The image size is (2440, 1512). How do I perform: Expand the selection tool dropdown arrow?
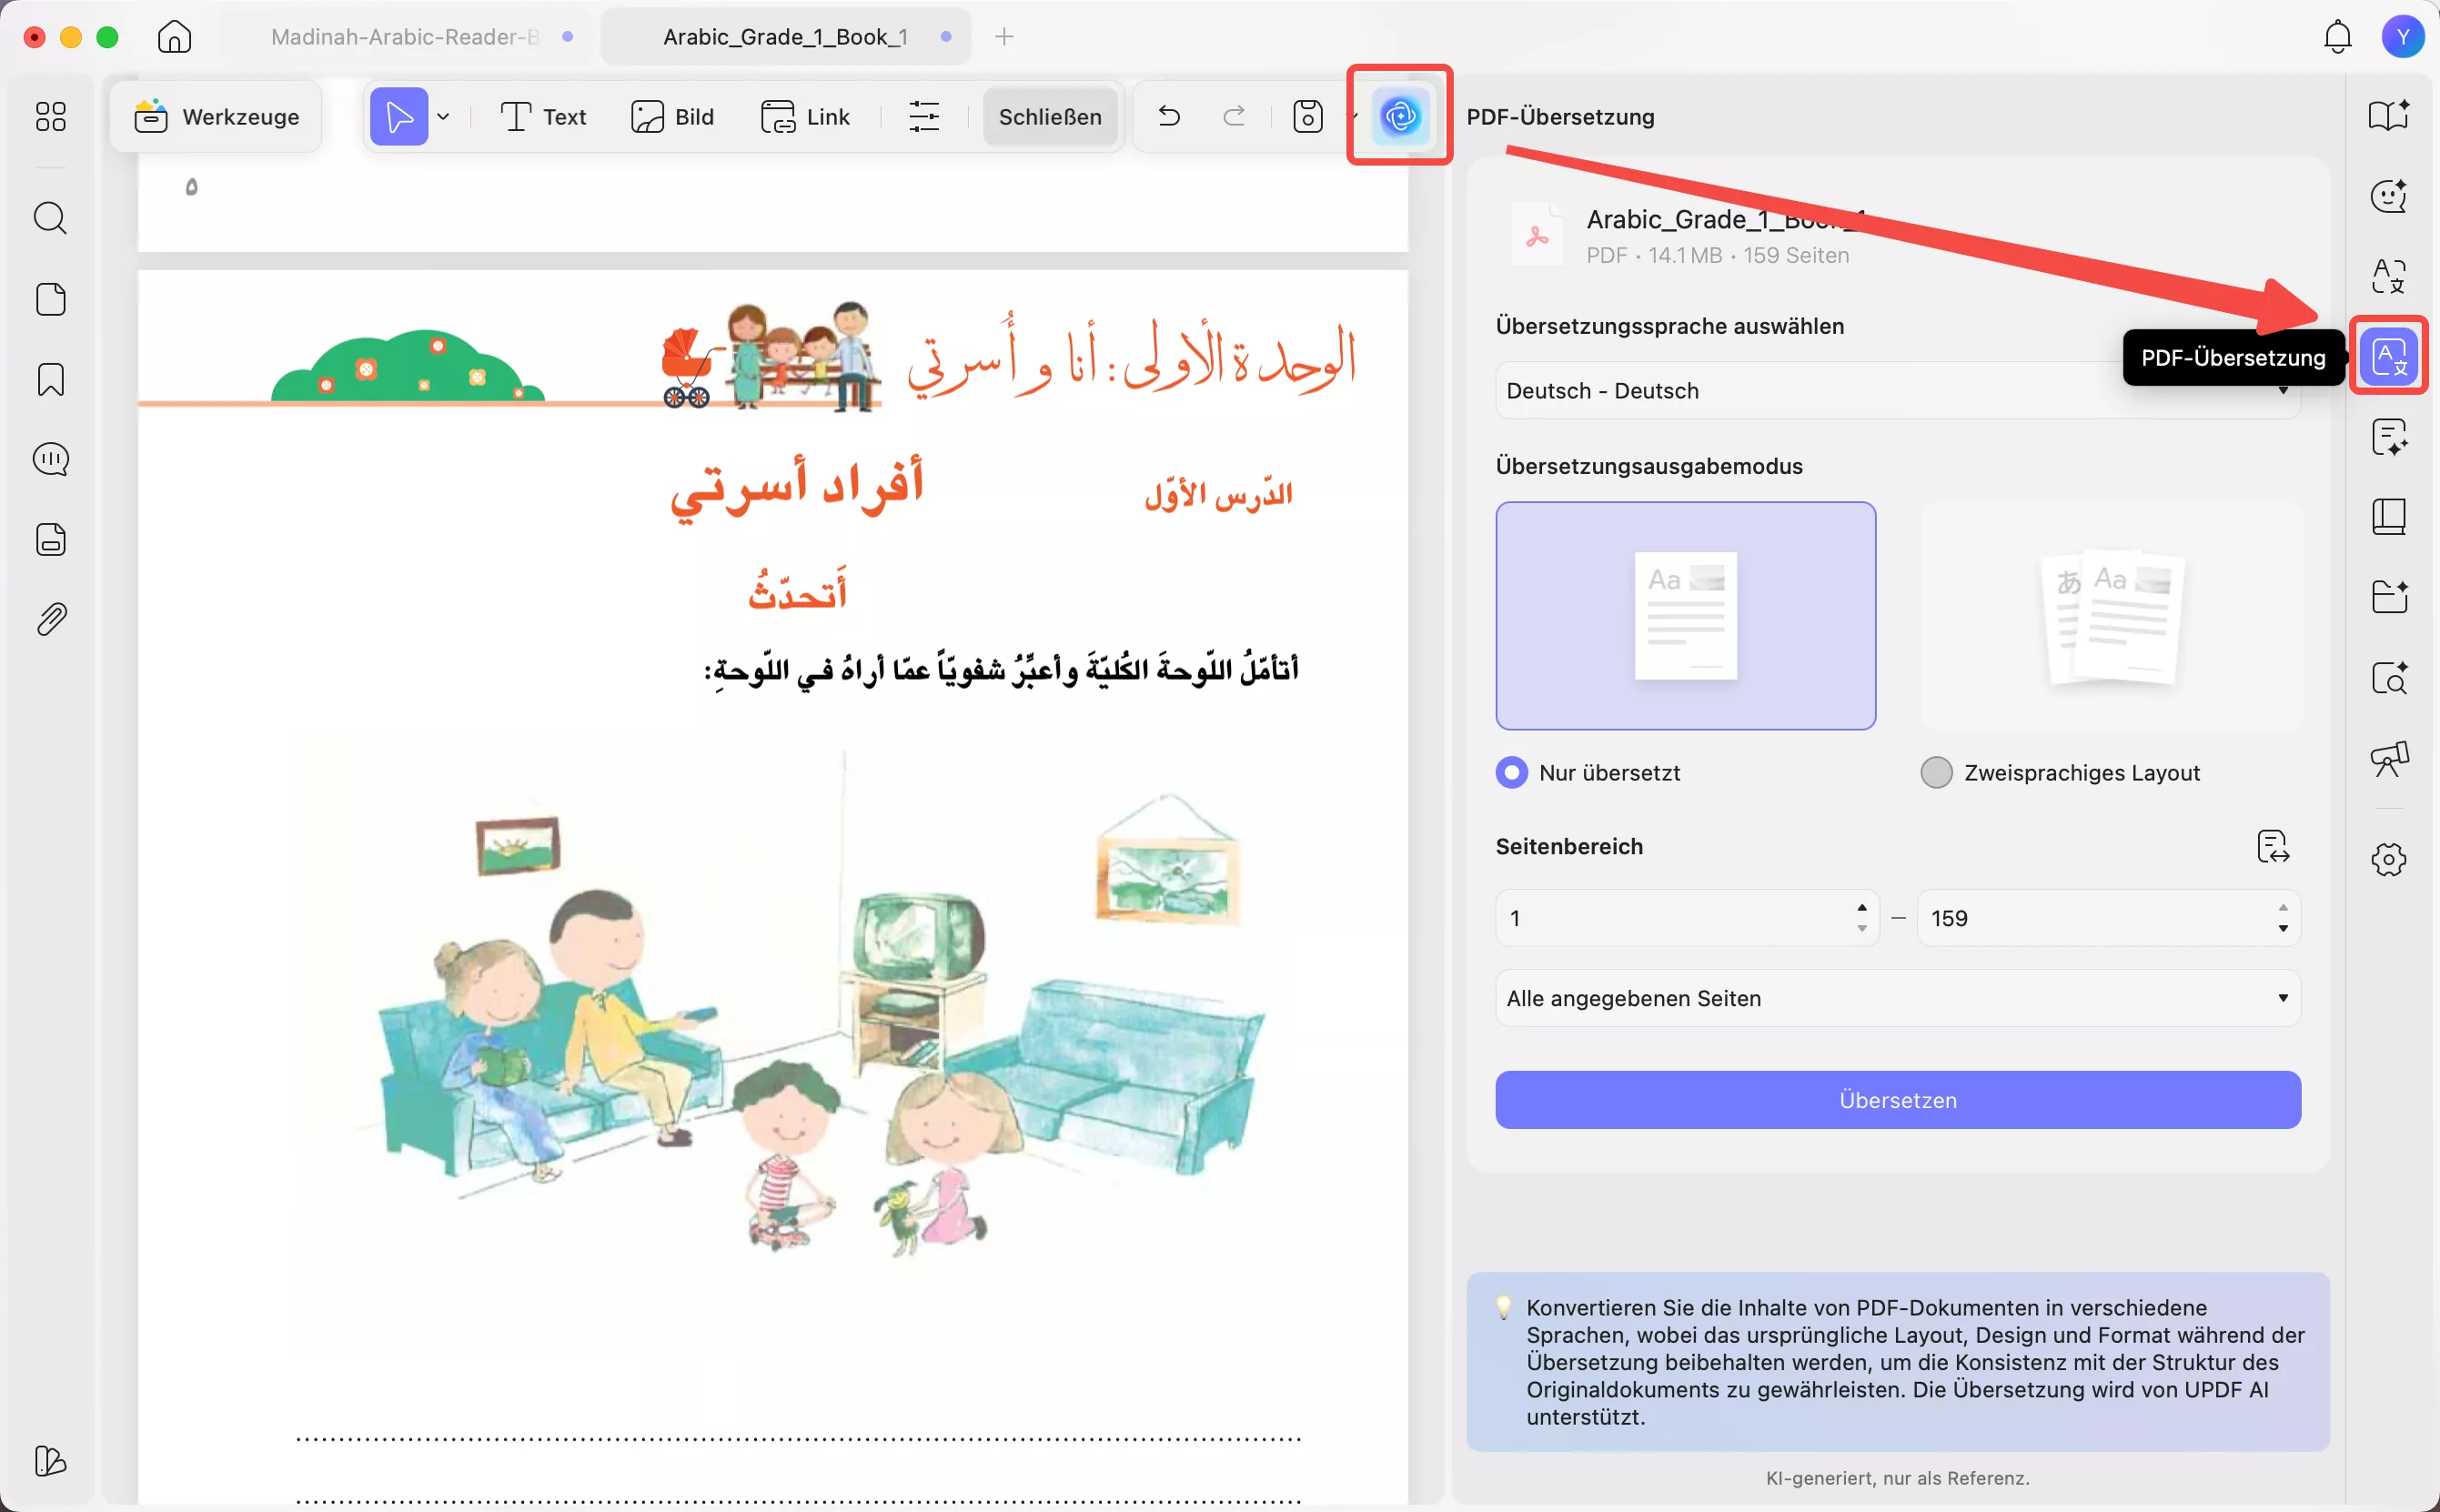pyautogui.click(x=445, y=116)
